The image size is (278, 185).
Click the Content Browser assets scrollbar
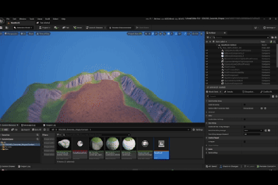[x=202, y=152]
